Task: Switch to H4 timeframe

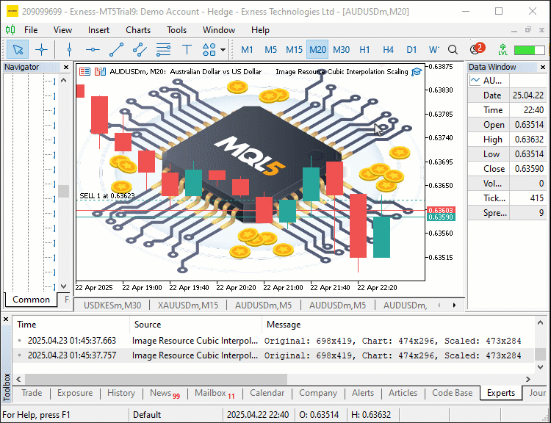Action: click(388, 49)
